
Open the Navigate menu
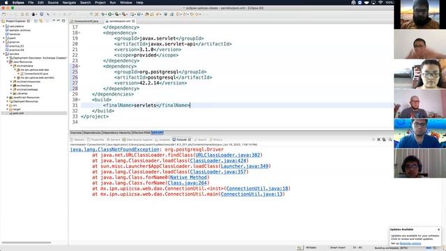[x=69, y=3]
